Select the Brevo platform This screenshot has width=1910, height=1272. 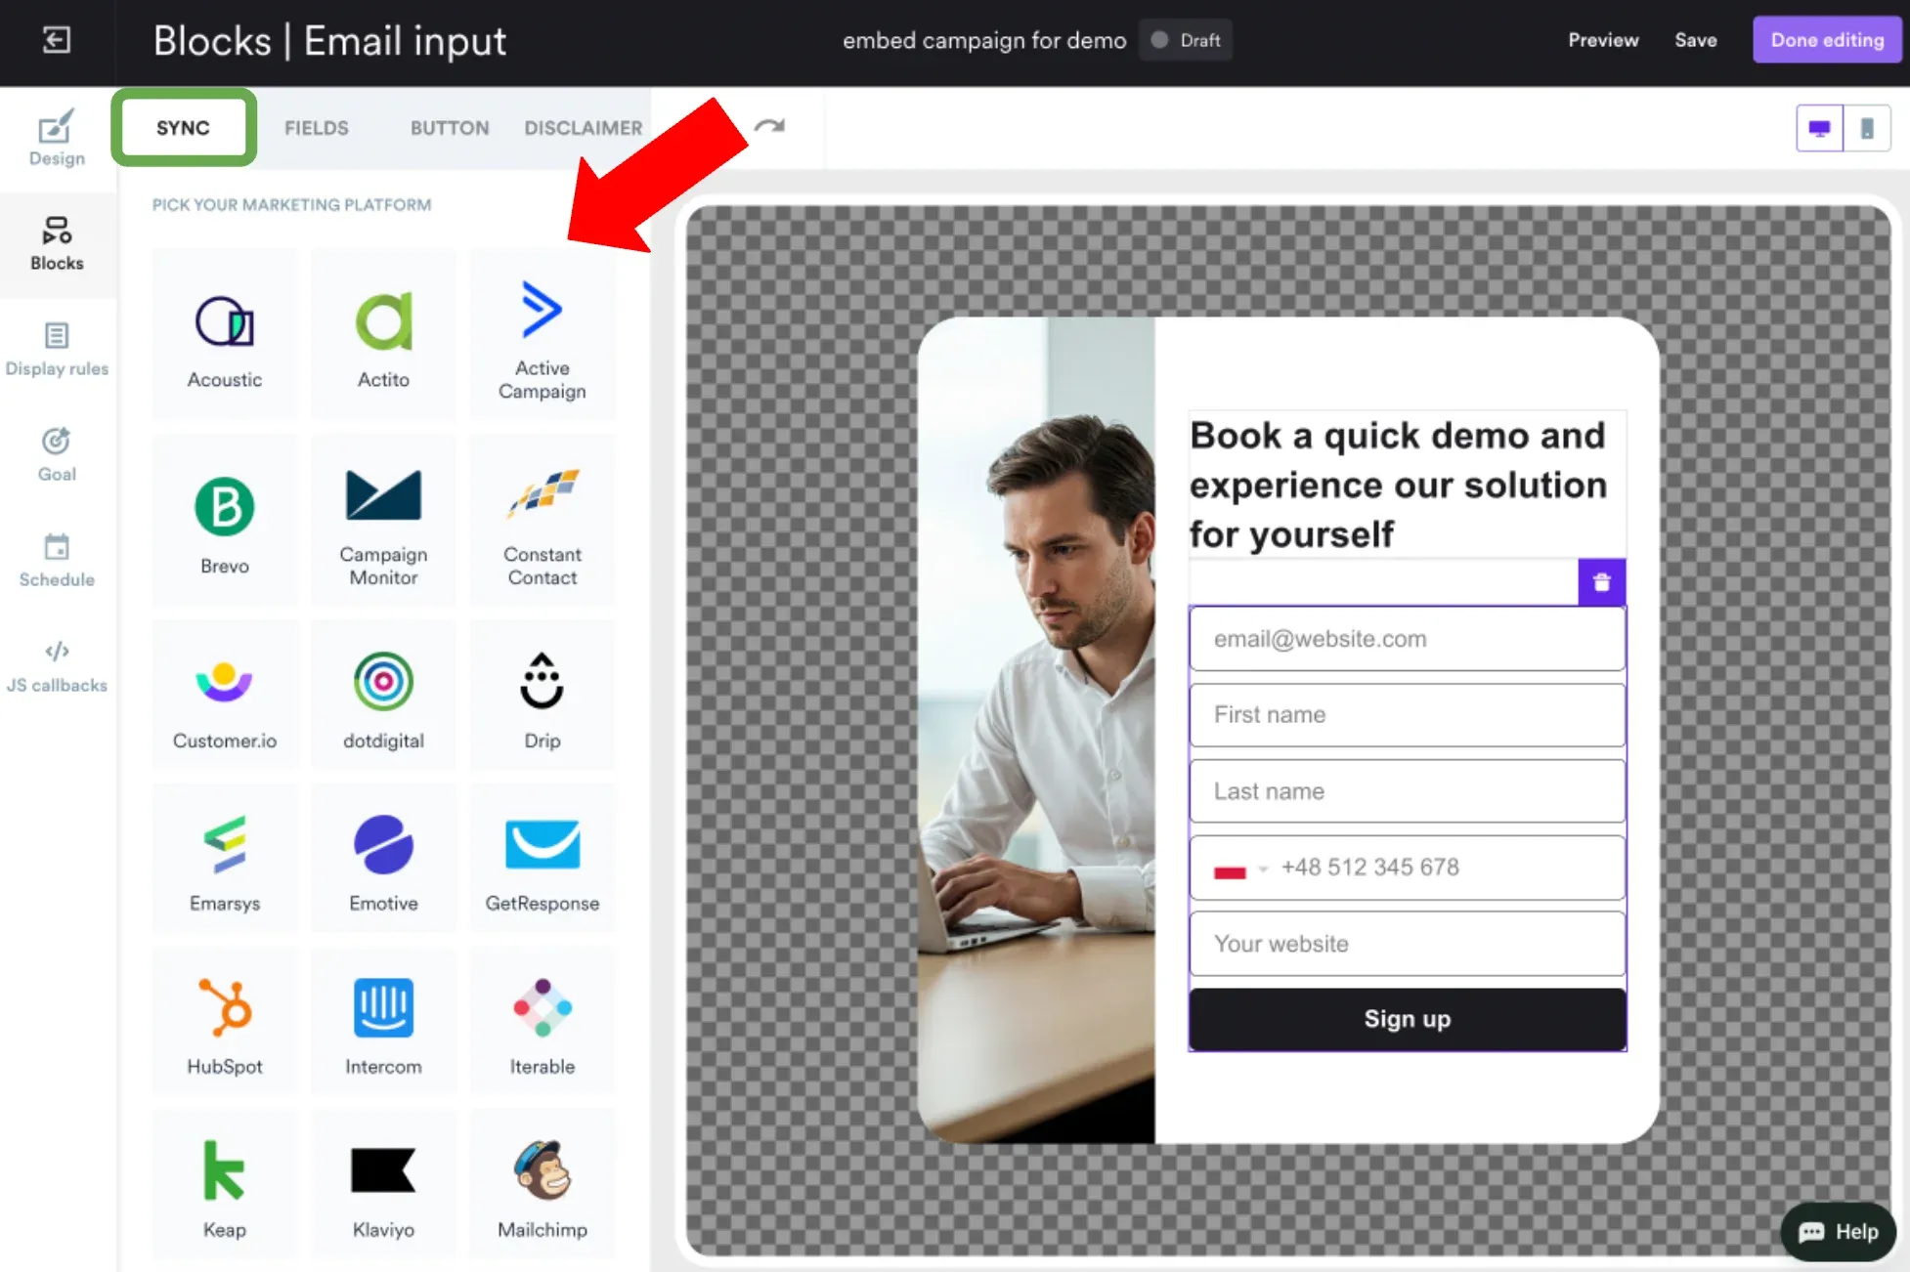225,521
